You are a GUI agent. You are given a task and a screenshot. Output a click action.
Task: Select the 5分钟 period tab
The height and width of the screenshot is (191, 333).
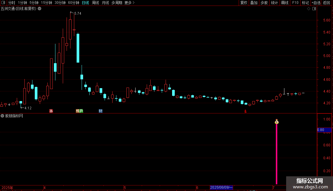(x=34, y=3)
